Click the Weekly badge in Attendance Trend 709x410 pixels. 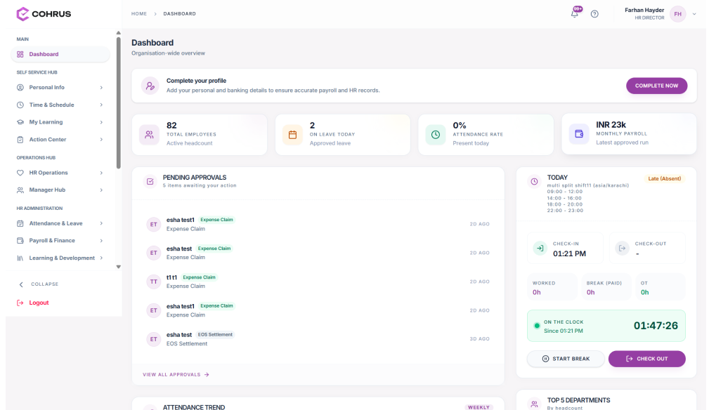[479, 407]
